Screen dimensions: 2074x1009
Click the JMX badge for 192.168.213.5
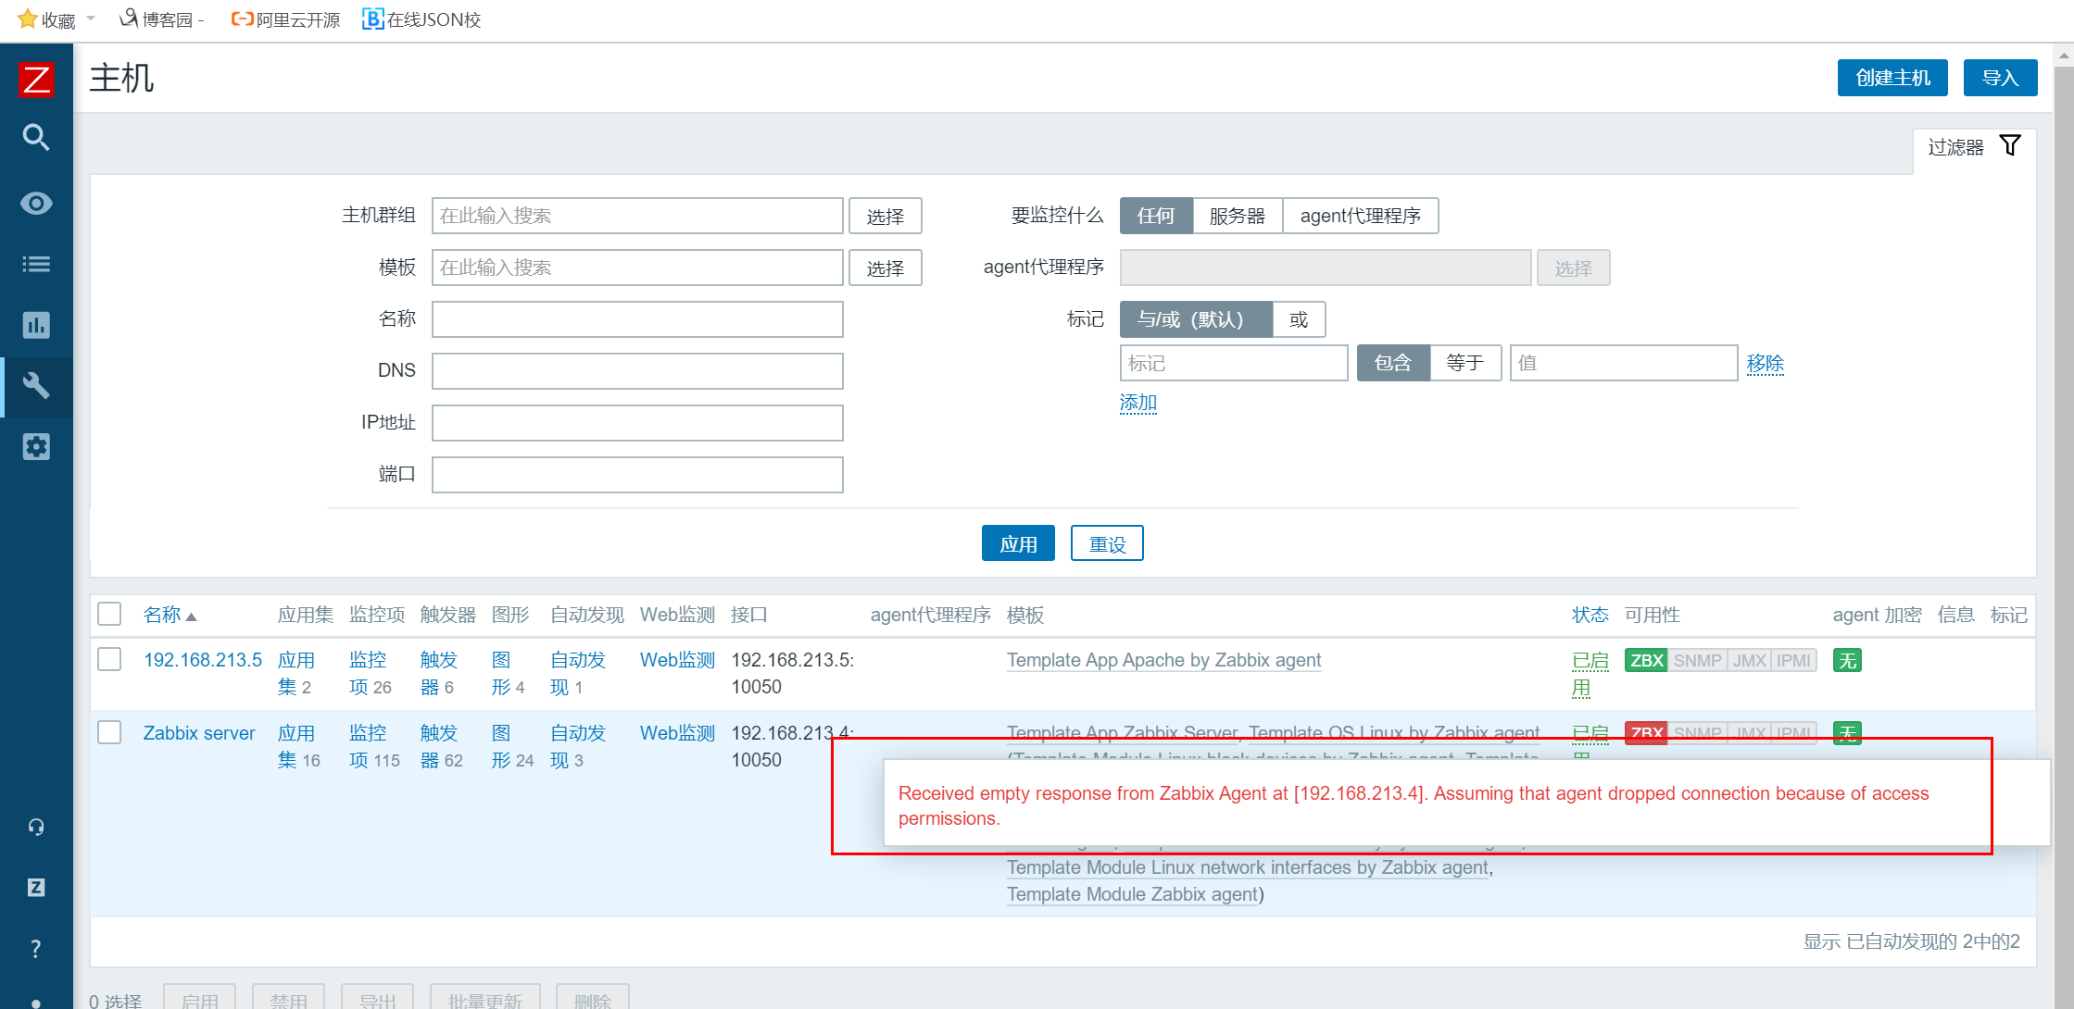[1749, 661]
